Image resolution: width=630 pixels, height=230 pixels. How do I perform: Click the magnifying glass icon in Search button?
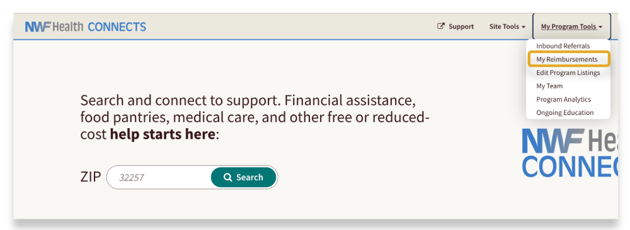tap(228, 177)
